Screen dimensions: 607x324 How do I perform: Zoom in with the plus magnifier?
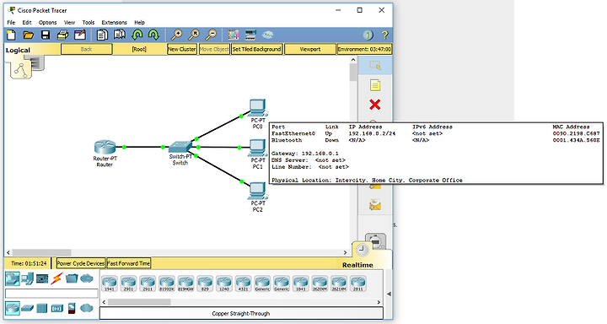[176, 35]
